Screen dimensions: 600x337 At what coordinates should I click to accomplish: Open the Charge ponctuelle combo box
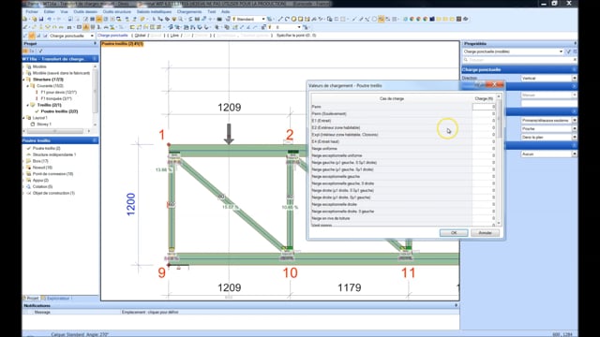click(x=71, y=36)
